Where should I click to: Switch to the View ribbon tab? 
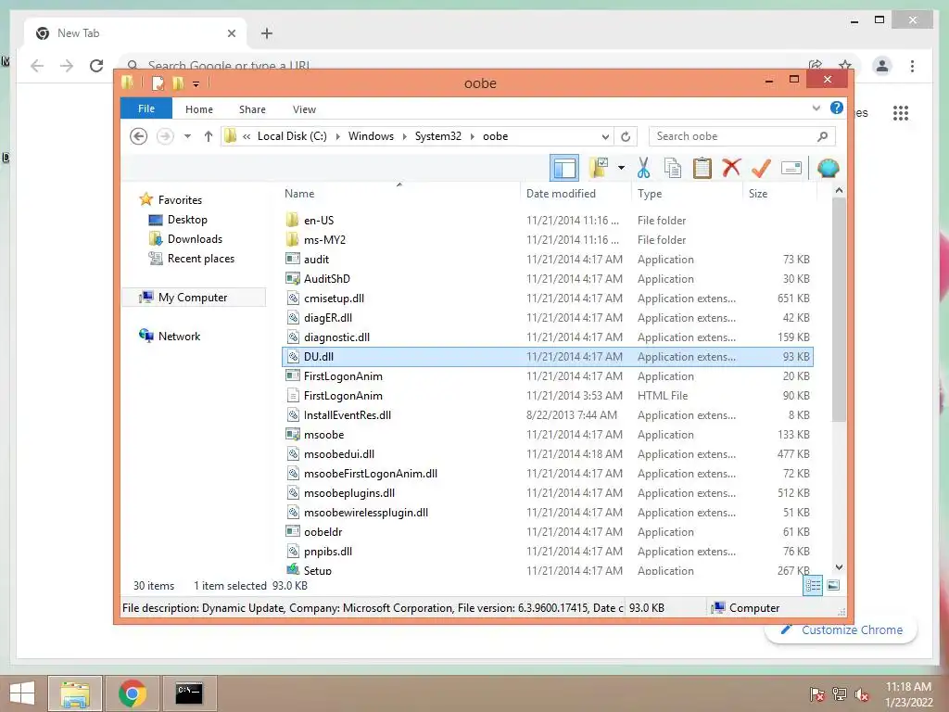click(304, 109)
